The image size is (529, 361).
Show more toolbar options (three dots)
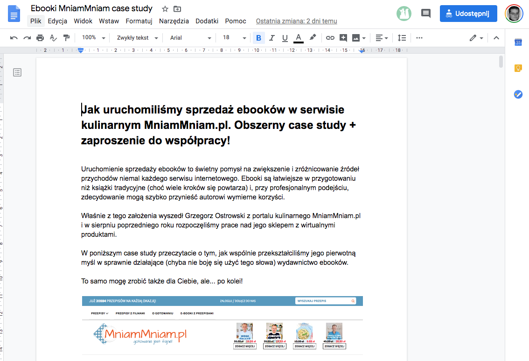point(419,38)
